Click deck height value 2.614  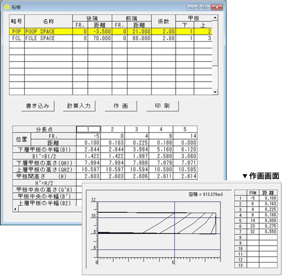pyautogui.click(x=185, y=176)
